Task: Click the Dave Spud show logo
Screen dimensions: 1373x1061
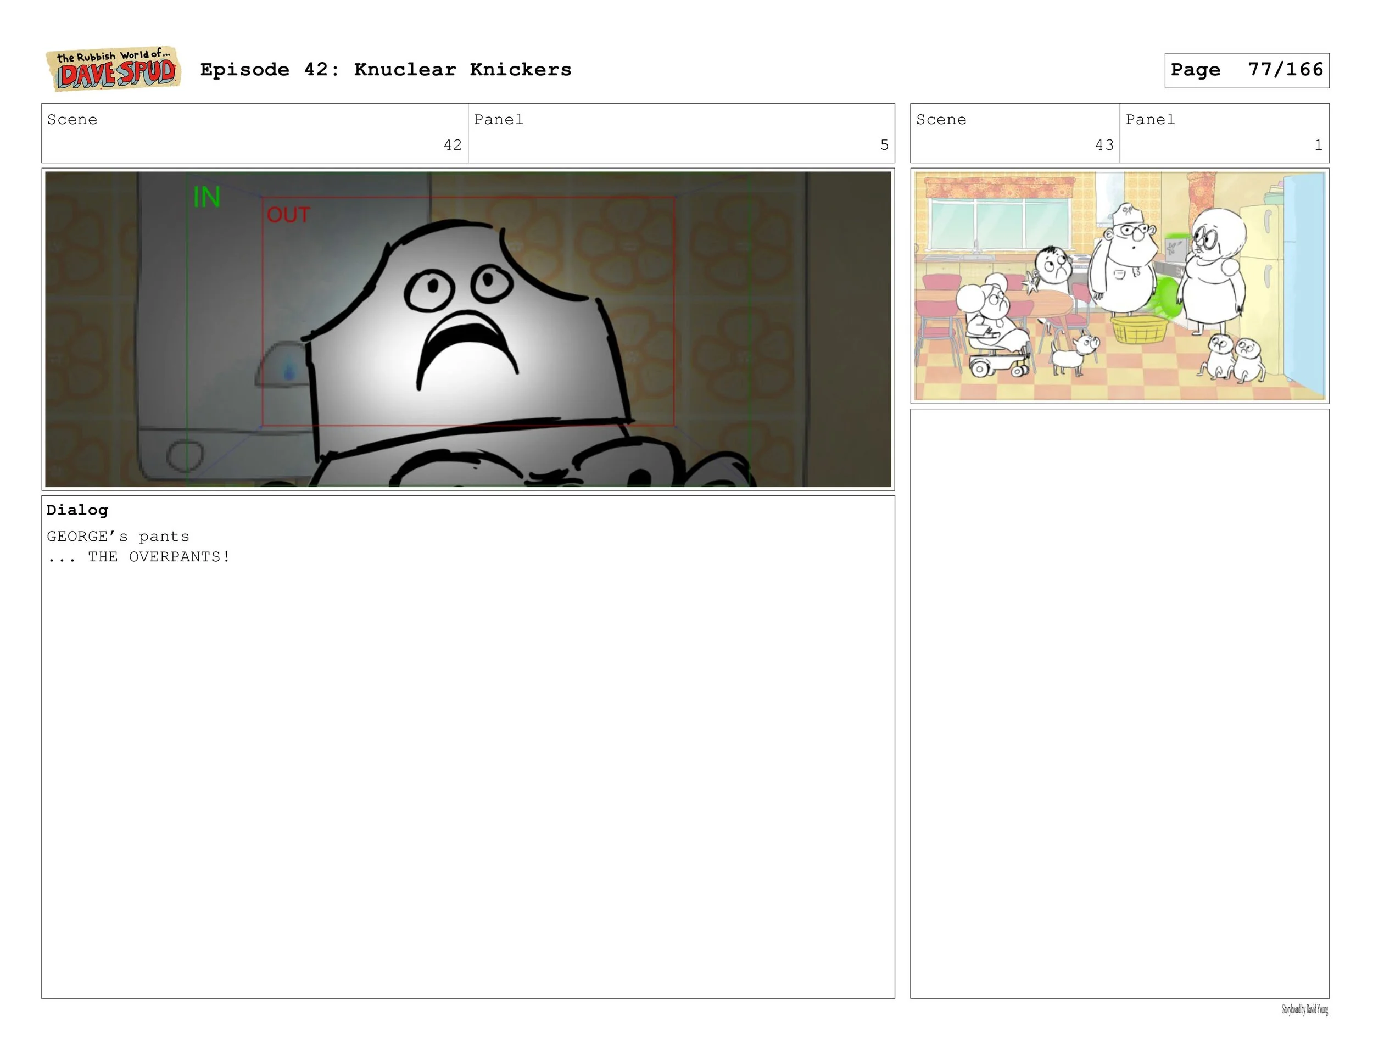Action: click(114, 69)
